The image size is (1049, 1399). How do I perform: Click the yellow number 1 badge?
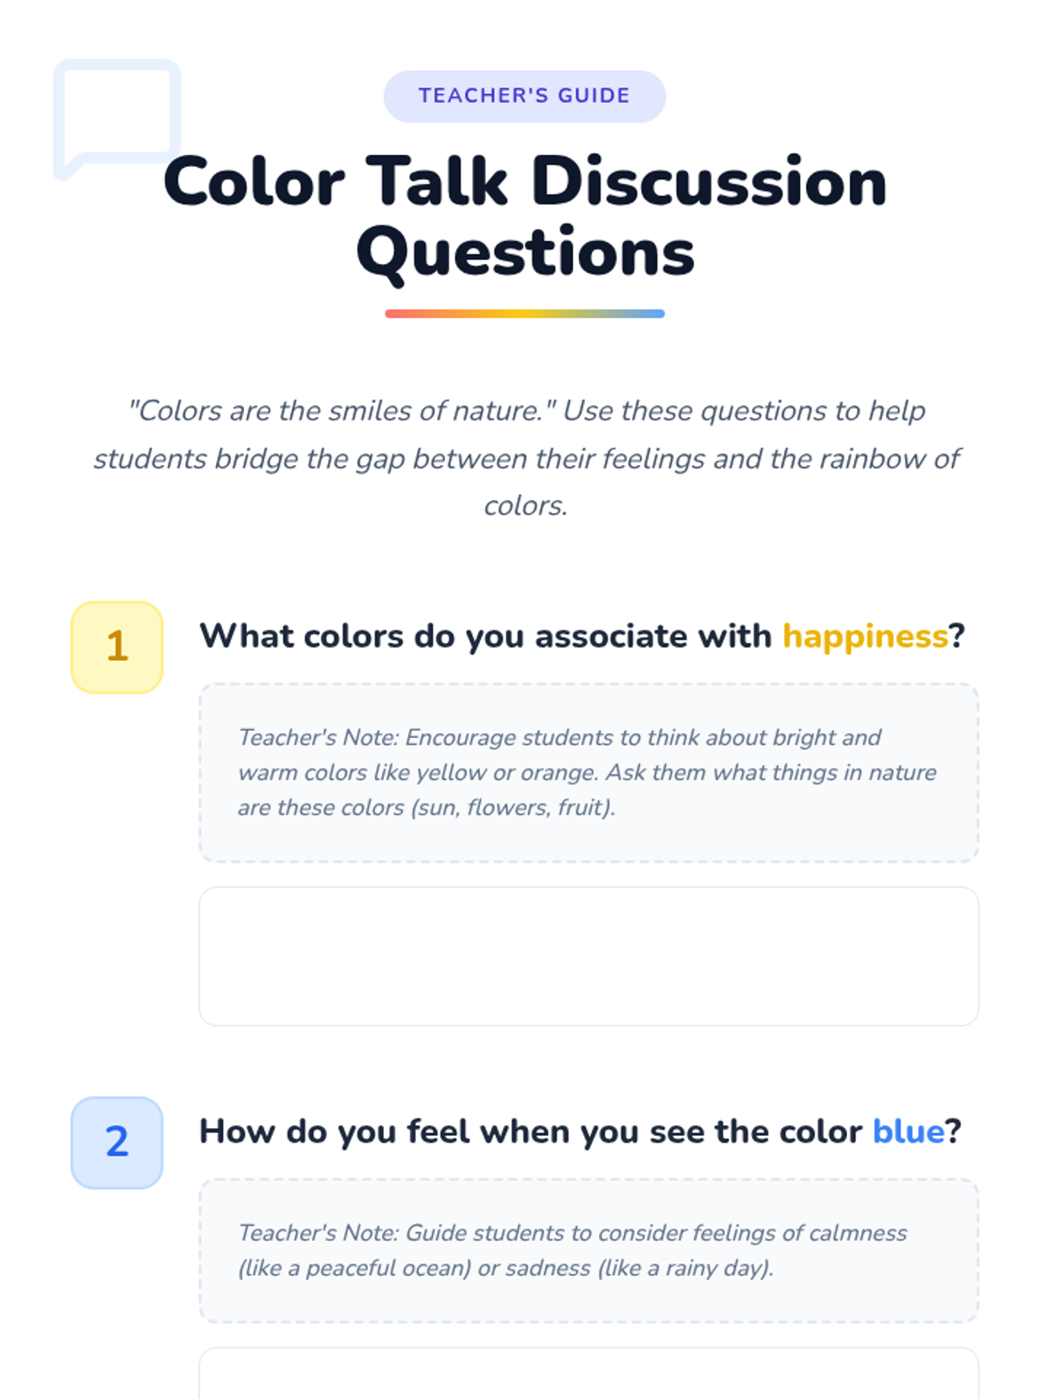tap(116, 647)
